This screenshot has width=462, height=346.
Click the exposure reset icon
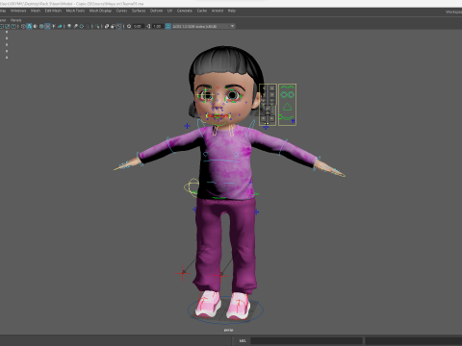click(x=129, y=26)
